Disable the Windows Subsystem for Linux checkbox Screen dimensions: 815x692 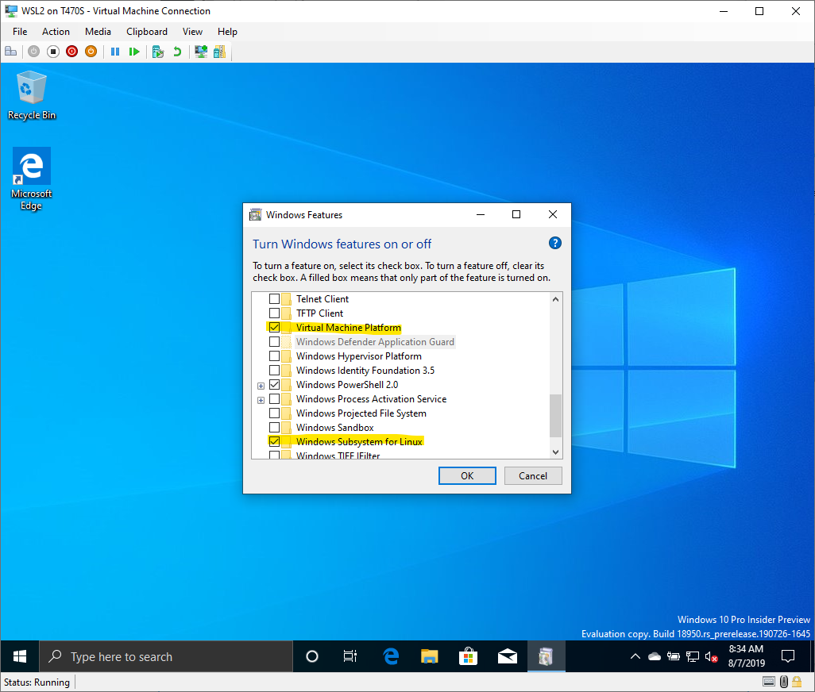pyautogui.click(x=274, y=442)
